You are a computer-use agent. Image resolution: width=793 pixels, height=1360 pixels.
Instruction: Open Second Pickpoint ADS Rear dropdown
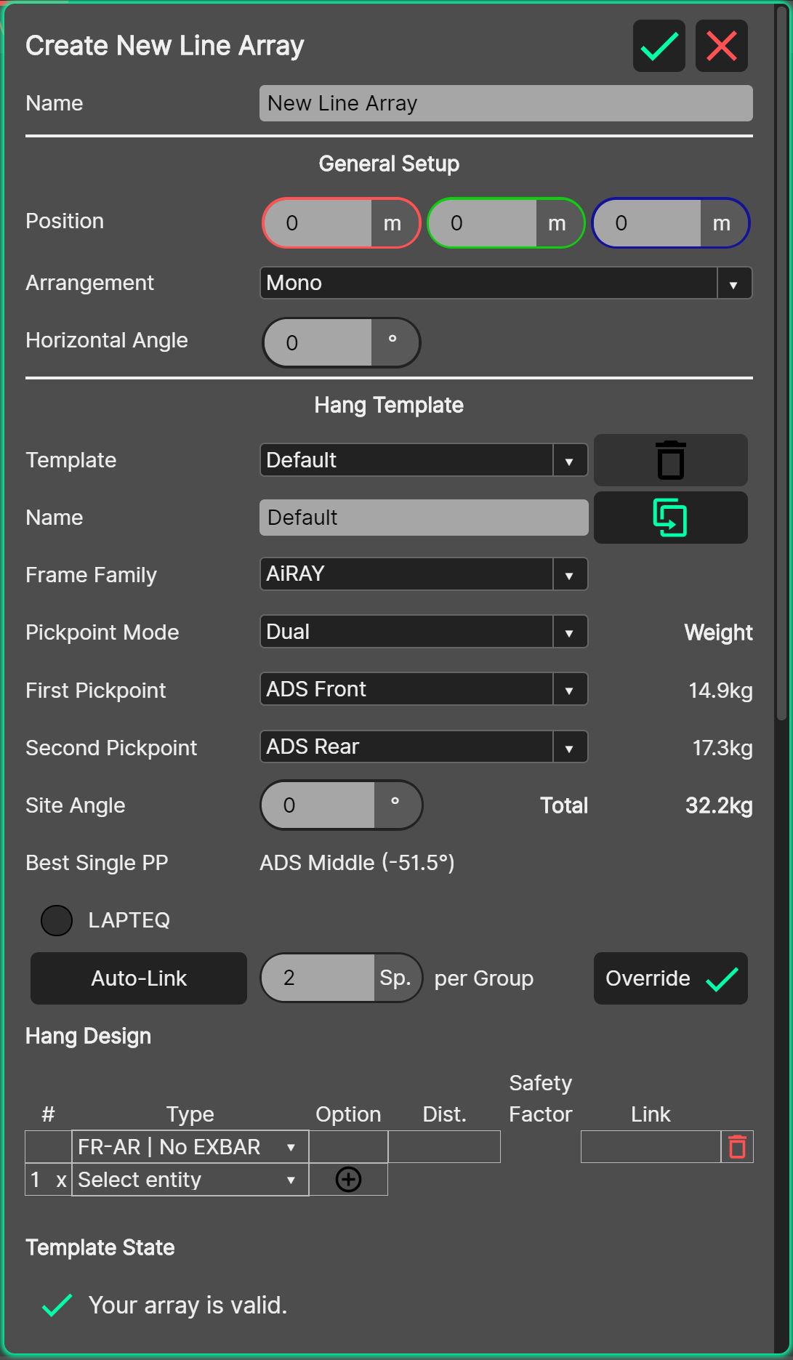click(x=423, y=747)
